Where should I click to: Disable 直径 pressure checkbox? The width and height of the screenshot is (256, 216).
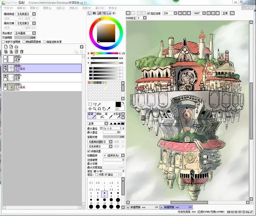coord(106,174)
